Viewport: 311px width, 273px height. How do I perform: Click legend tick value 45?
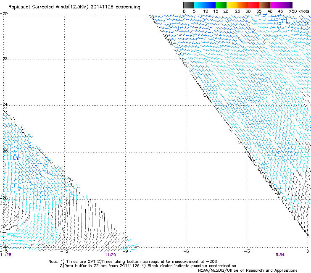point(280,11)
